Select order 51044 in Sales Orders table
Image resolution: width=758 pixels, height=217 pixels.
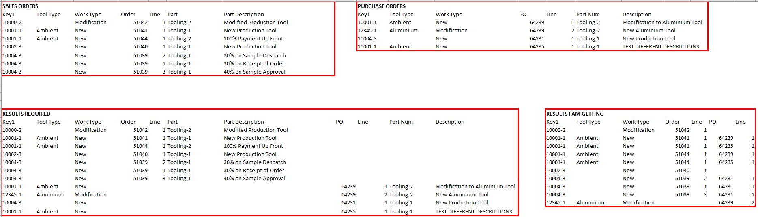tap(140, 39)
